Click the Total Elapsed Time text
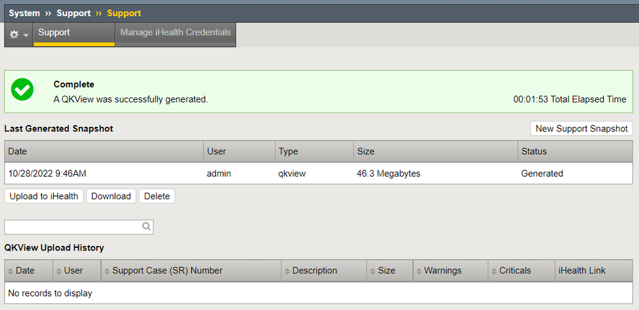 [570, 99]
